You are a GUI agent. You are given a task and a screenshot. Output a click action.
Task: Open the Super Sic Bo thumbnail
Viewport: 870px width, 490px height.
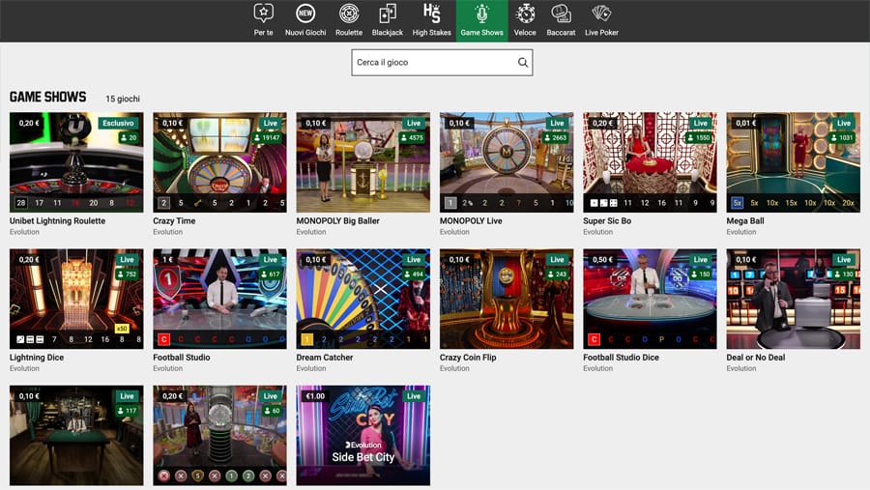tap(650, 162)
